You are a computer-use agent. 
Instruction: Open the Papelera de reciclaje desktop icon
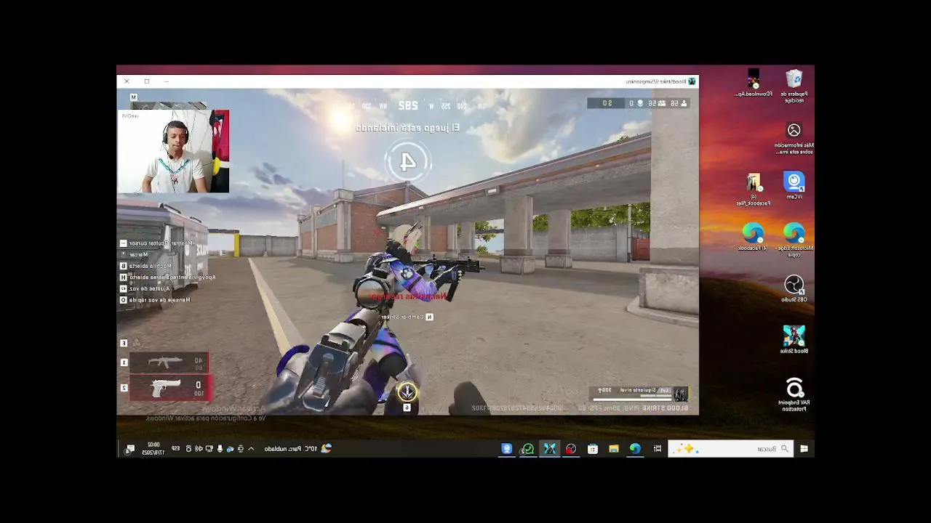[x=794, y=86]
